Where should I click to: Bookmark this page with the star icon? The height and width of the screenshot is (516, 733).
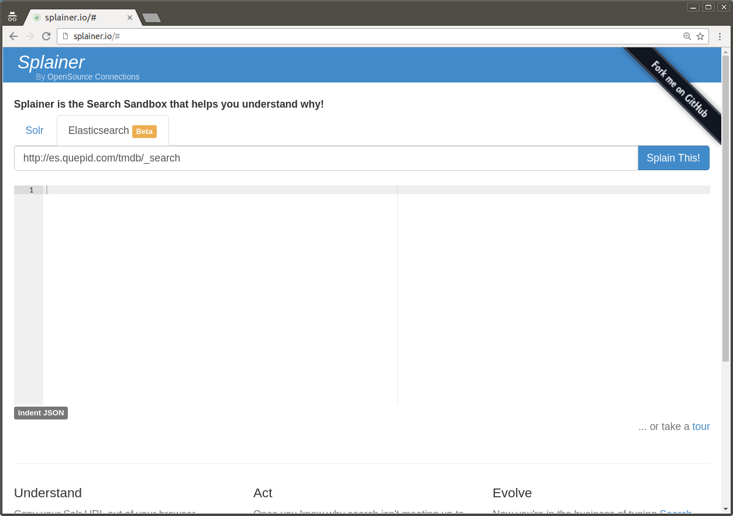[700, 36]
